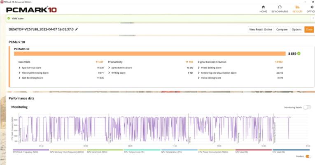Expand Photo Editing Score row
Screen dimensions: 315x165
199,67
